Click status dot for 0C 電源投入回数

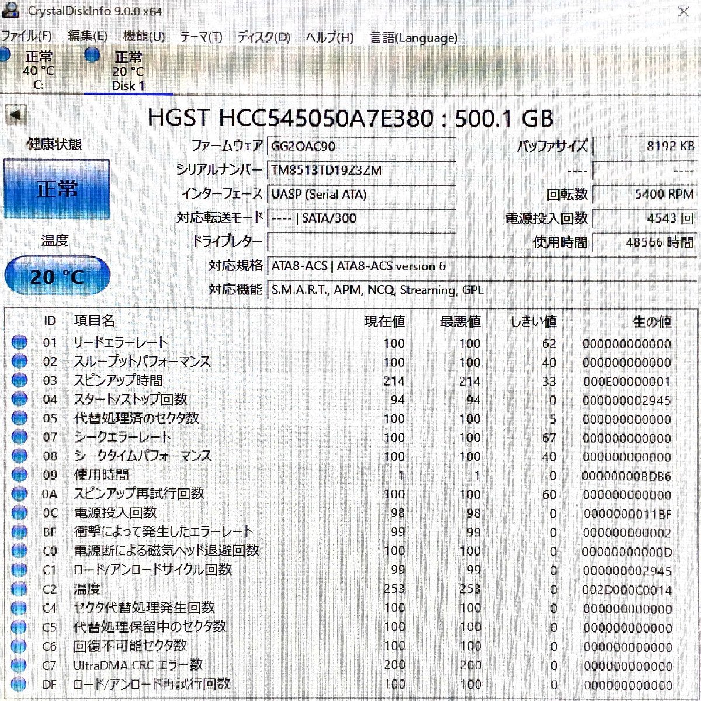(19, 513)
